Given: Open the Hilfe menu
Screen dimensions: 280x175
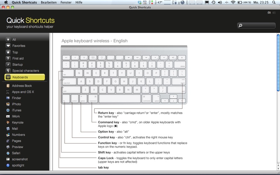Looking at the screenshot, I should pos(79,2).
